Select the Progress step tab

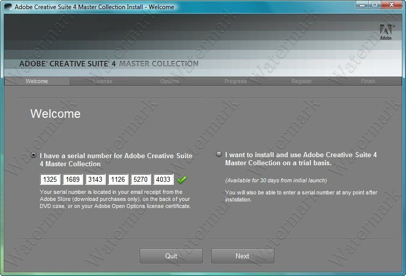(x=236, y=81)
